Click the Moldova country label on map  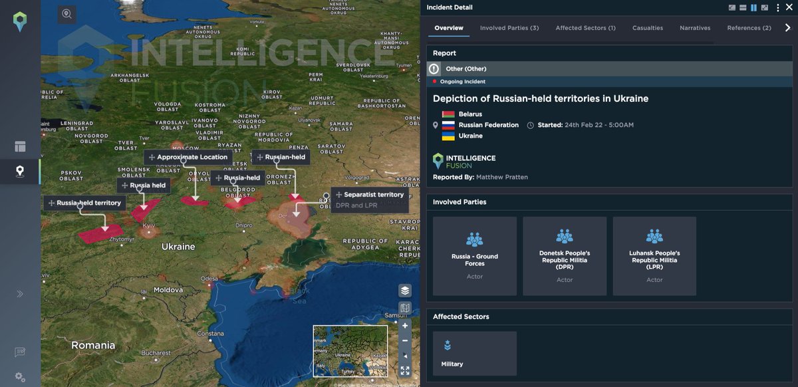tap(168, 290)
